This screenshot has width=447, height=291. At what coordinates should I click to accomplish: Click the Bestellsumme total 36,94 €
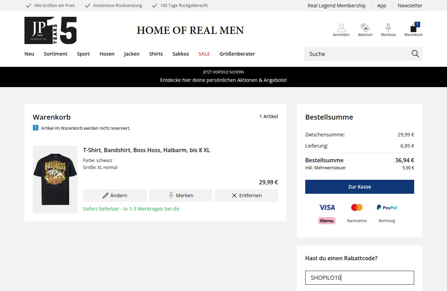pyautogui.click(x=405, y=160)
